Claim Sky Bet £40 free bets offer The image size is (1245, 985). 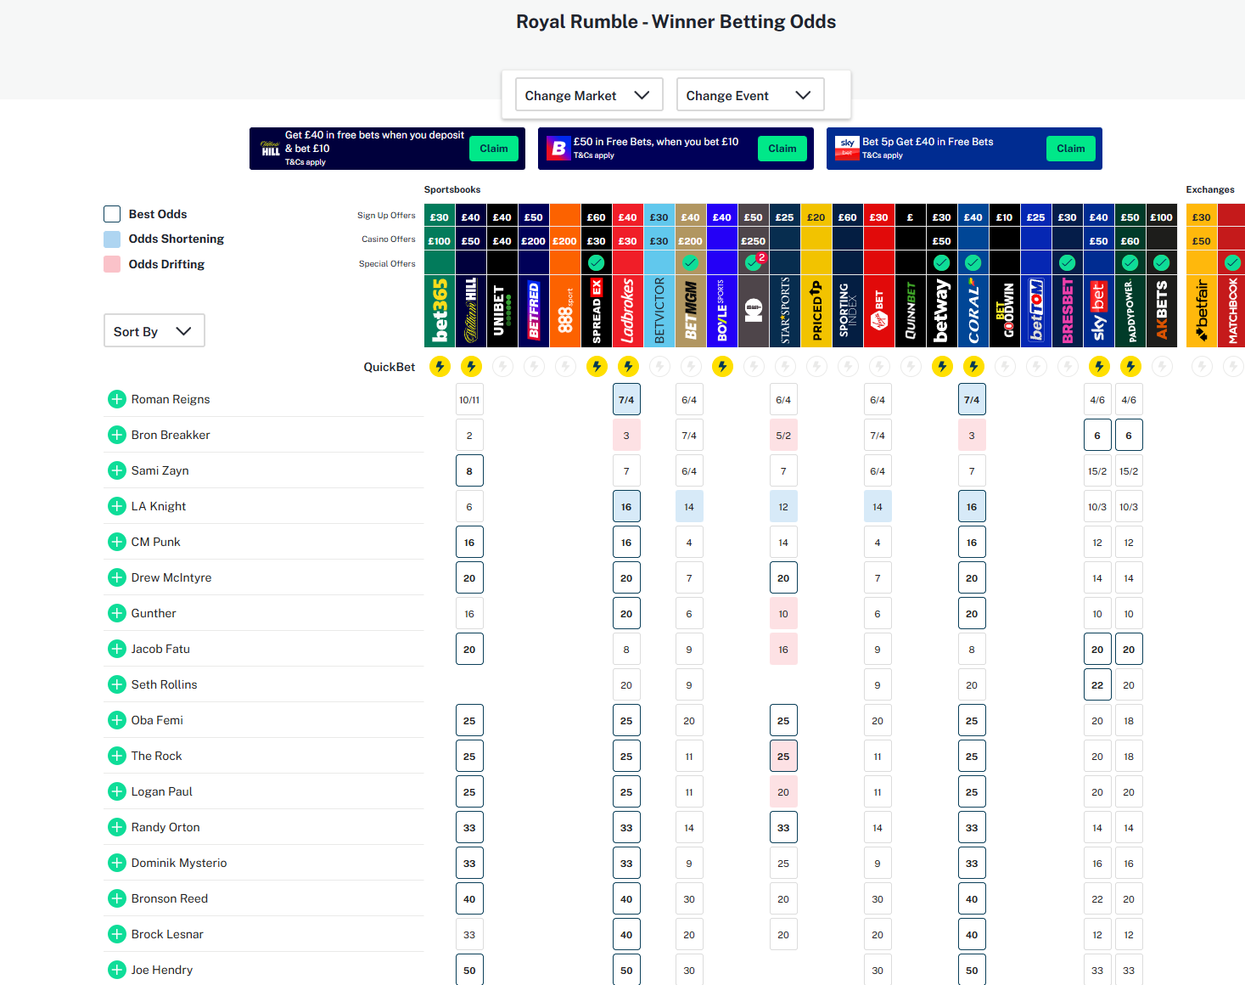point(1071,149)
